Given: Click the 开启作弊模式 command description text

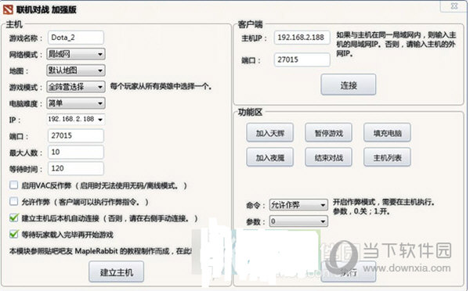Looking at the screenshot, I should [x=384, y=207].
